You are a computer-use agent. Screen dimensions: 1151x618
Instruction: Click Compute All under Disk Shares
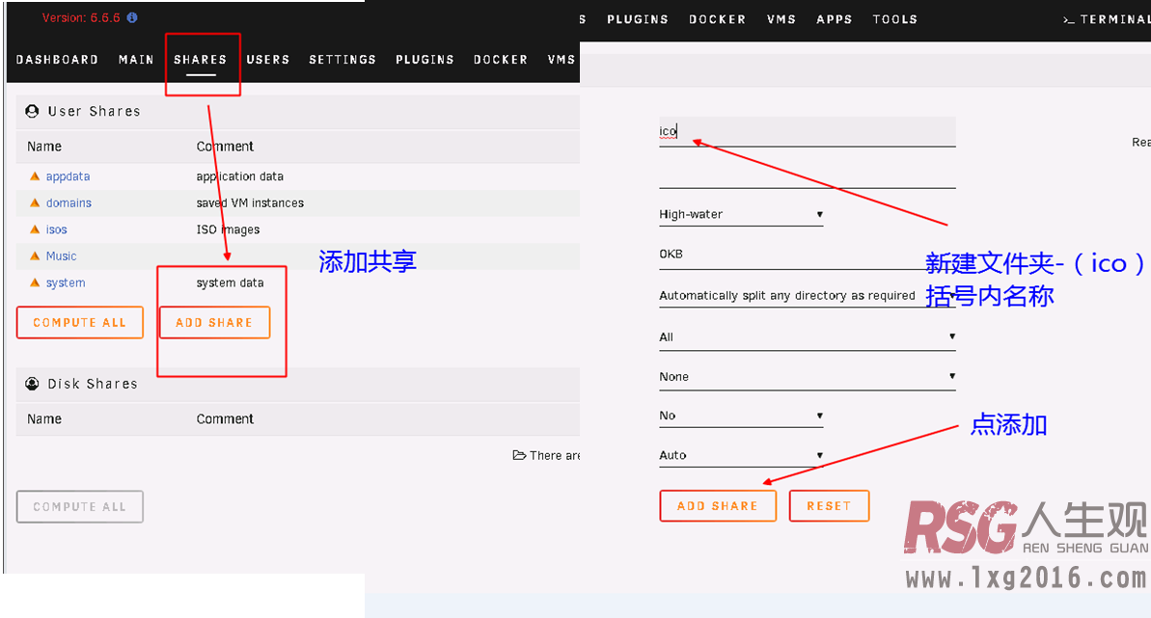click(80, 506)
